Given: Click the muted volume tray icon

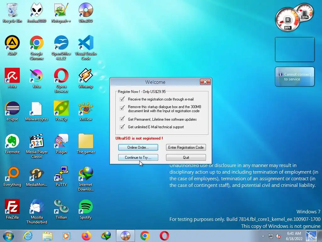Looking at the screenshot, I should (279, 236).
